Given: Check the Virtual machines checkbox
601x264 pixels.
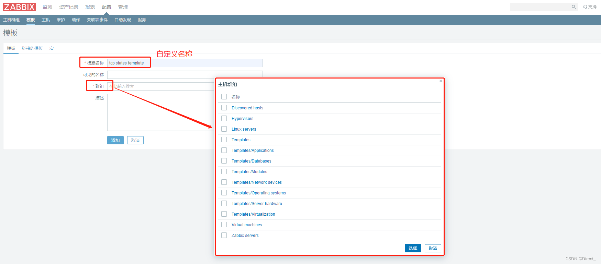Looking at the screenshot, I should [x=224, y=225].
